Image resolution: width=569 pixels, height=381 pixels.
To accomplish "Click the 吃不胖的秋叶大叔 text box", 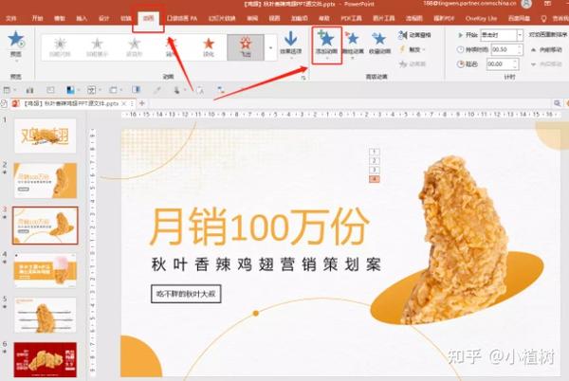I will tap(186, 294).
